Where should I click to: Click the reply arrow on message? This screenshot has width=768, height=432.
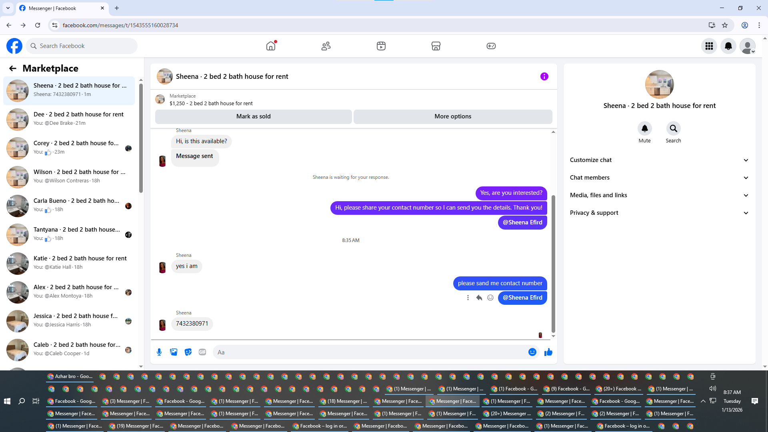coord(479,298)
